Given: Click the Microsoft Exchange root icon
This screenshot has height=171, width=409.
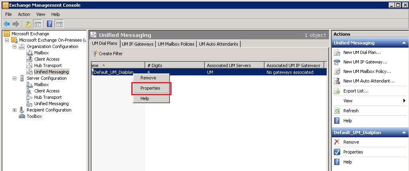Looking at the screenshot, I should tap(7, 34).
